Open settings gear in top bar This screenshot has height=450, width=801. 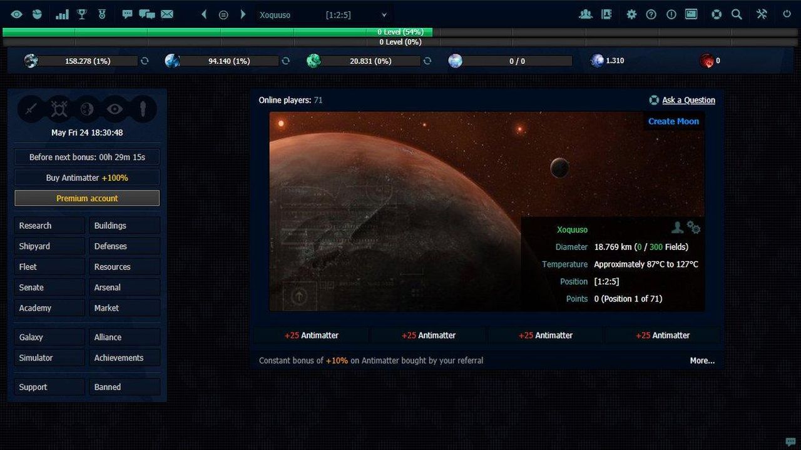pyautogui.click(x=631, y=14)
